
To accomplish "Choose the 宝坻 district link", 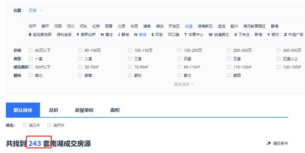I will (x=222, y=26).
